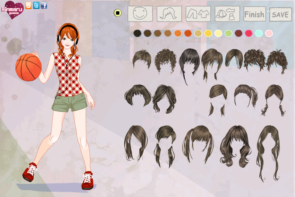295x197 pixels.
Task: Click the doll's checkered sleeveless shirt
Action: point(68,75)
